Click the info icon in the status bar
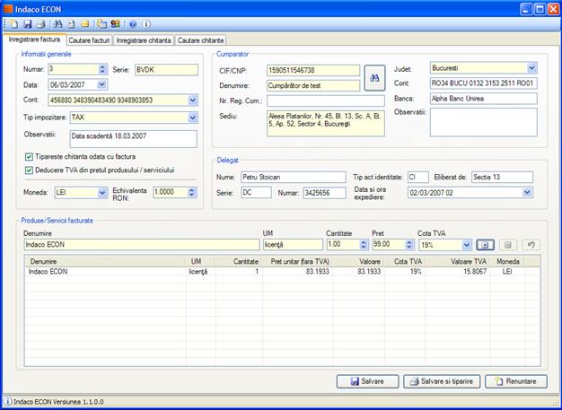 point(8,401)
